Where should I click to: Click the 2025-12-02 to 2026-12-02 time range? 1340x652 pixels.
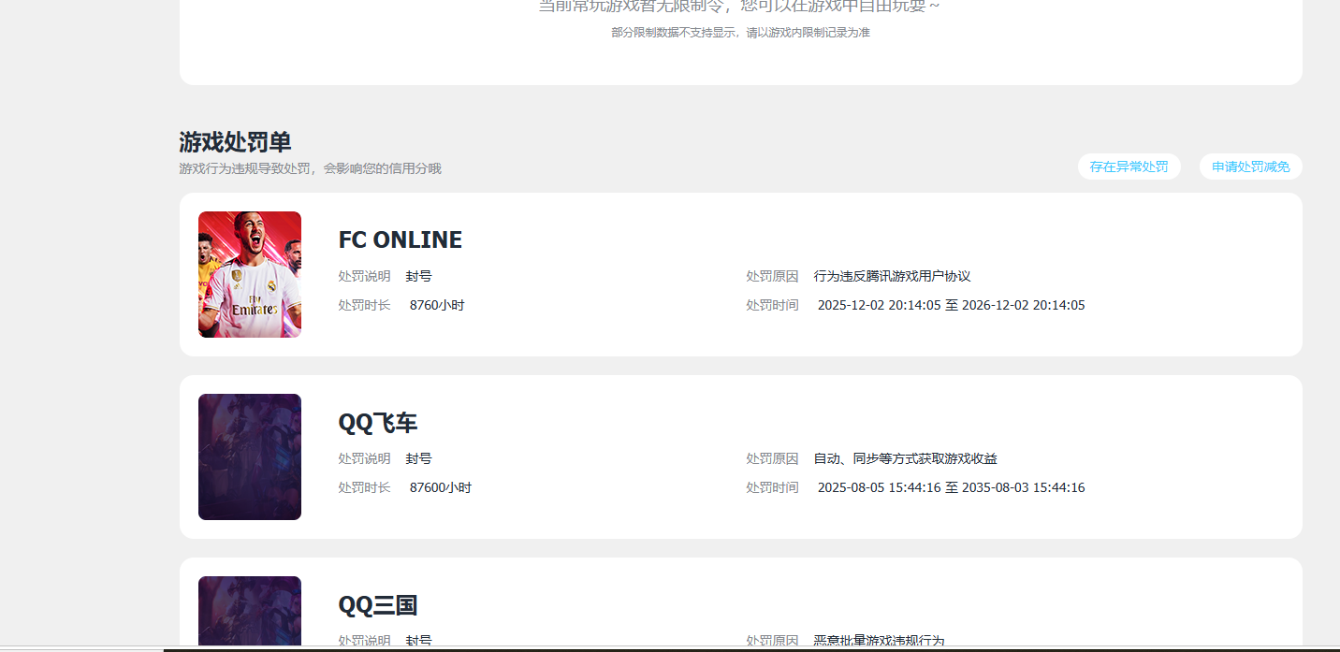tap(952, 305)
